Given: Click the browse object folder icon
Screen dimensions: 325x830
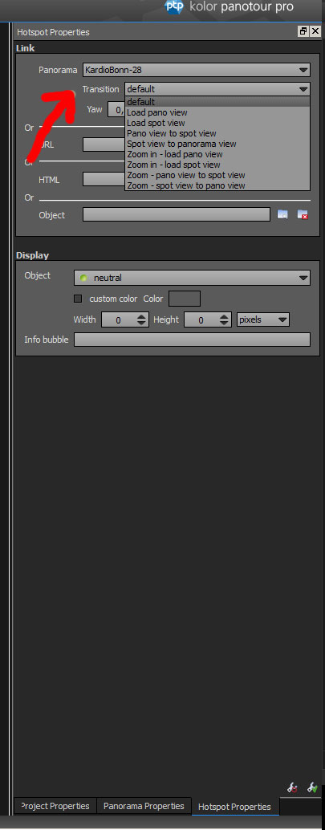Looking at the screenshot, I should coord(282,214).
